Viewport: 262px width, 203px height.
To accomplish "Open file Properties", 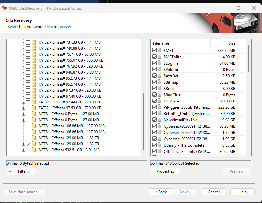I will click(x=165, y=171).
